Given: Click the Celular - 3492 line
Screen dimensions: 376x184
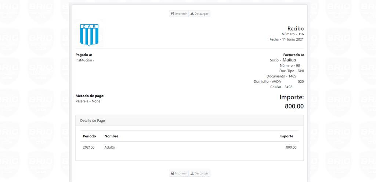Looking at the screenshot, I should click(x=282, y=87).
